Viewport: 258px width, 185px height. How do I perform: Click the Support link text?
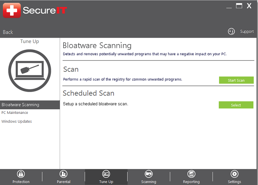(247, 31)
